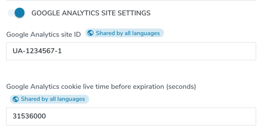The width and height of the screenshot is (265, 131).
Task: Click the GOOGLE ANALYTICS SITE SETTINGS heading
Action: pos(91,13)
